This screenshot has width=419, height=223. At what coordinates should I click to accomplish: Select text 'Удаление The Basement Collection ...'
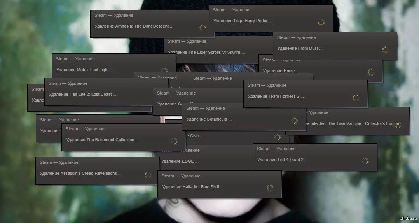102,140
